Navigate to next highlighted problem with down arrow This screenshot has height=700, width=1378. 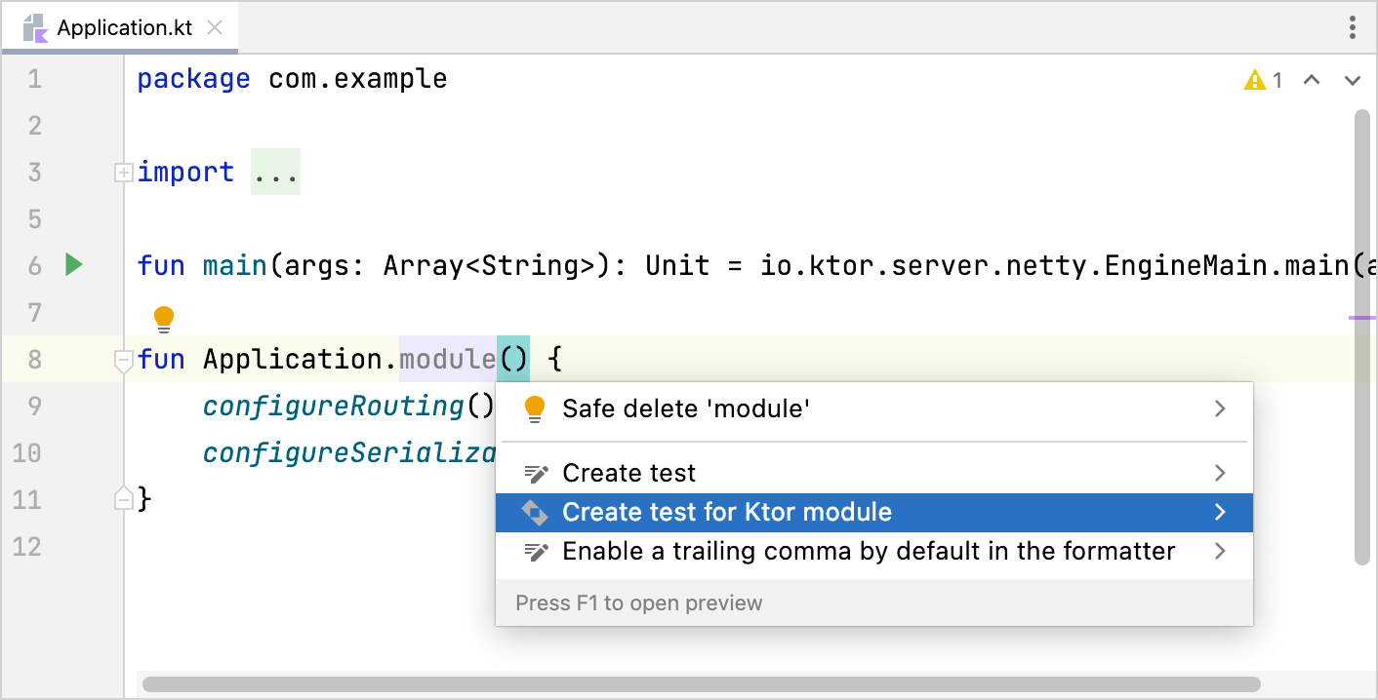point(1351,80)
